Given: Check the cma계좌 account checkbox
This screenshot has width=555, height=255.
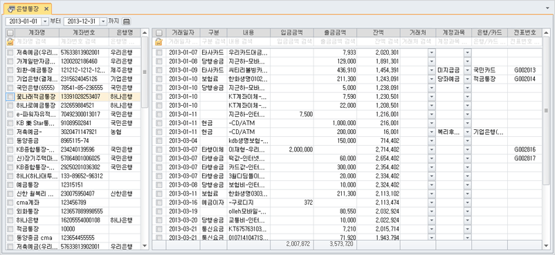Looking at the screenshot, I should (x=10, y=202).
